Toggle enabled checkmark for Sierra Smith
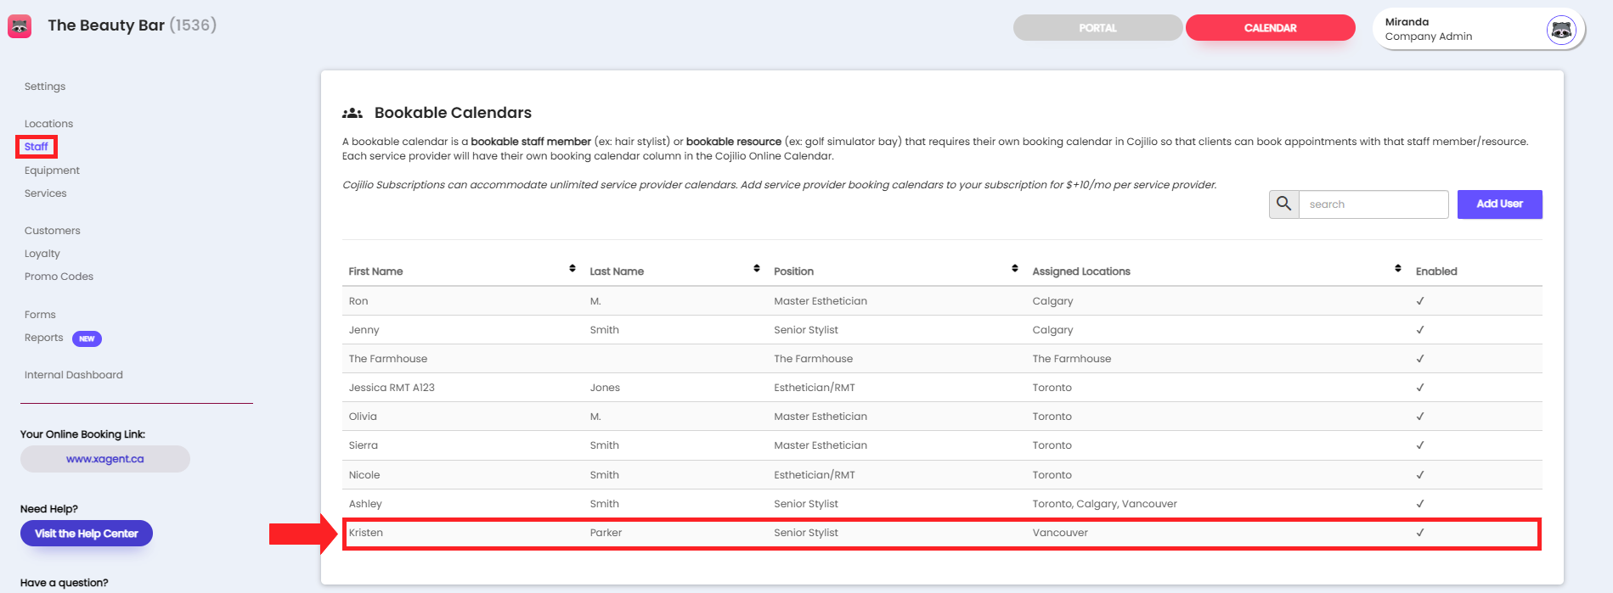Viewport: 1613px width, 593px height. click(x=1420, y=445)
